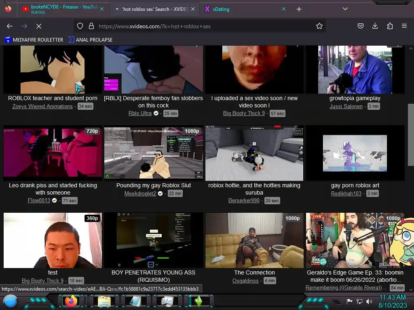Open the Start orb on taskbar
The image size is (414, 310).
[x=11, y=301]
